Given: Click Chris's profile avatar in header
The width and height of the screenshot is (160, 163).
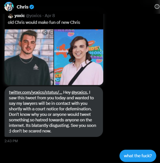Looking at the screenshot, I should pos(9,7).
